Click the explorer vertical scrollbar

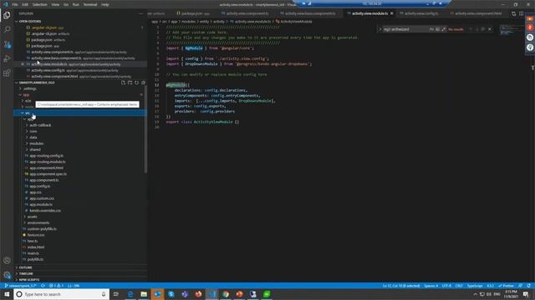coord(145,129)
